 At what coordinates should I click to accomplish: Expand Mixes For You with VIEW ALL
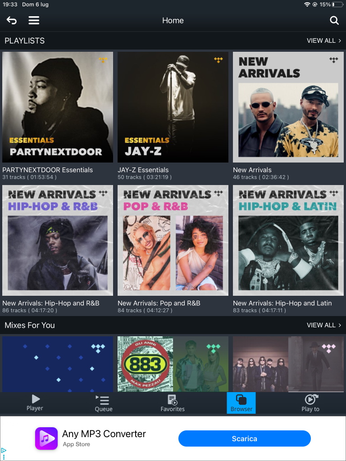324,325
